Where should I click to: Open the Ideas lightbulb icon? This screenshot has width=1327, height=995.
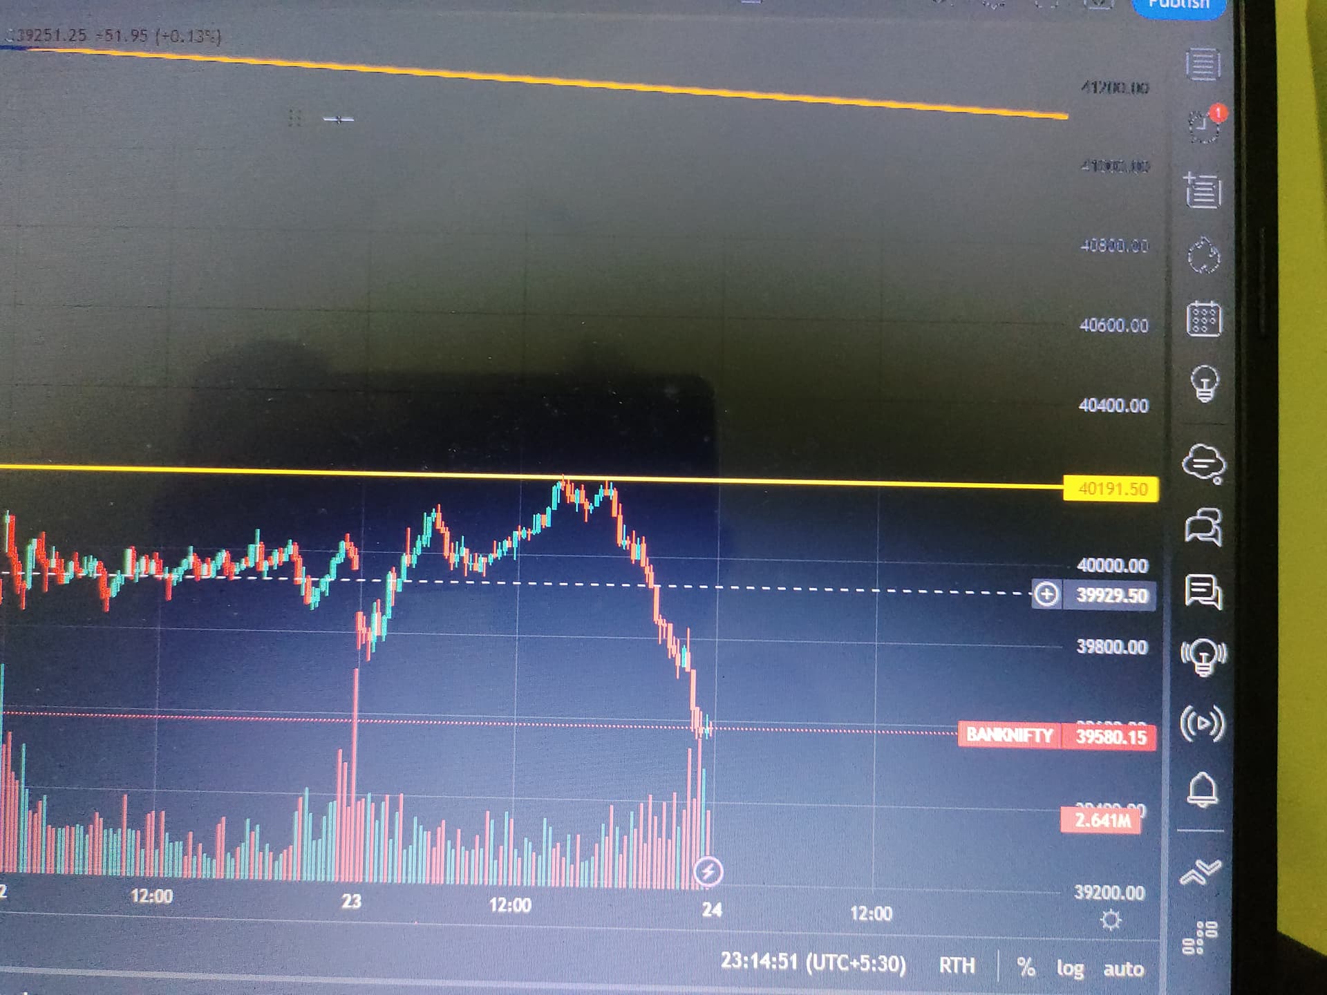click(1205, 383)
